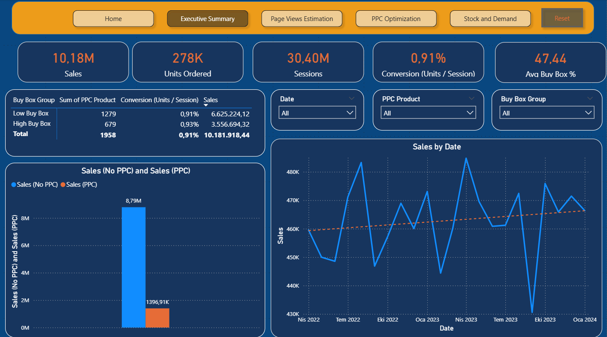Select the blue Sales (No PPC) bar
This screenshot has height=337, width=607.
134,267
